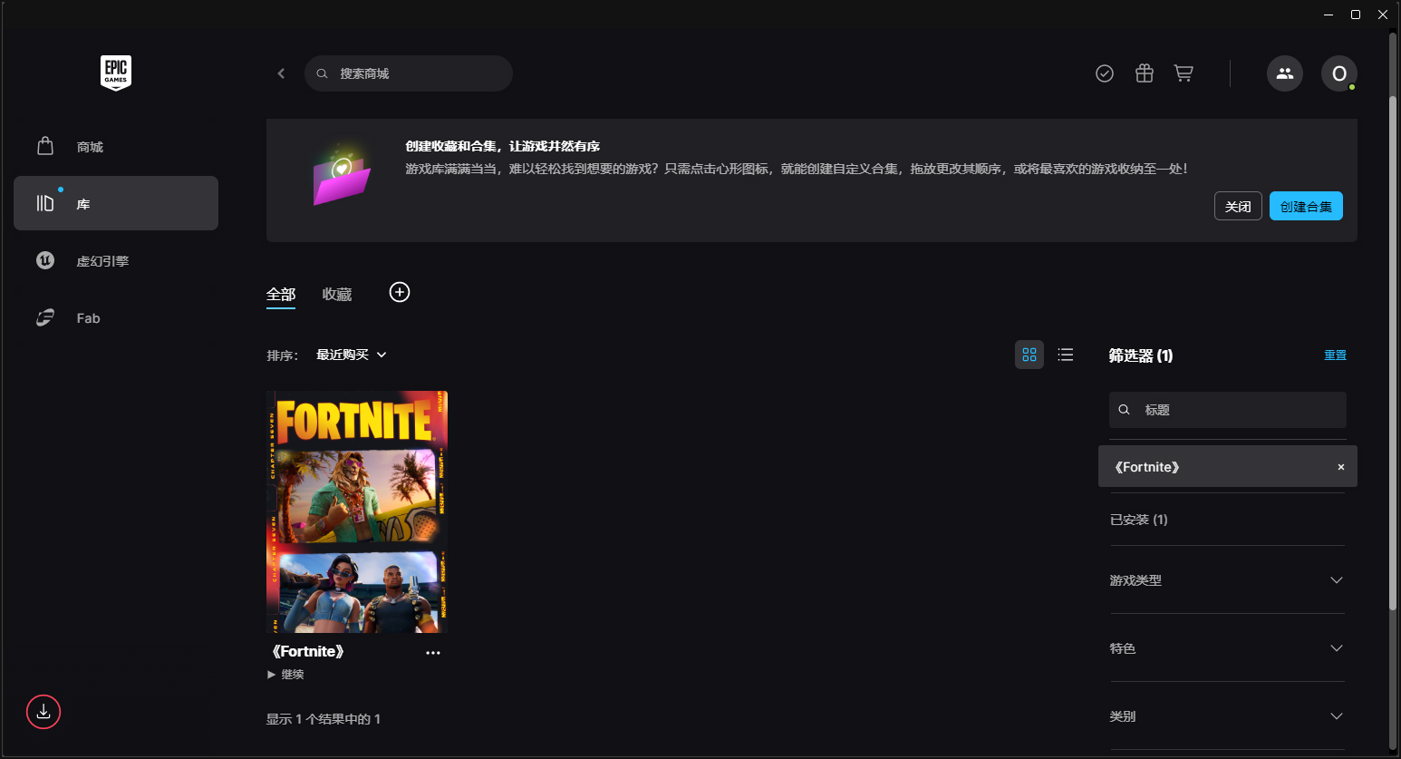Close the Epic Games Launcher window
Screen dimensions: 1401x759
1383,15
